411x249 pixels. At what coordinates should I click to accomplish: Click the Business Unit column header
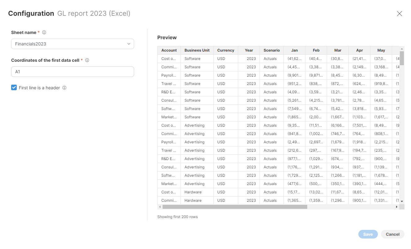(x=197, y=50)
